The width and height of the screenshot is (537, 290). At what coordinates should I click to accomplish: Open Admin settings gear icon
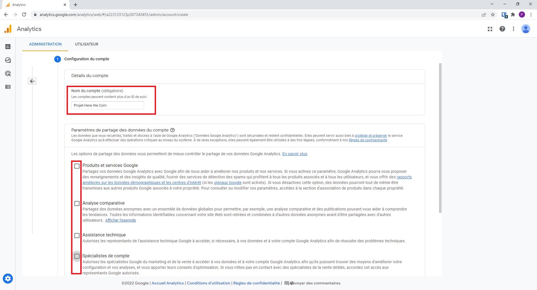[x=8, y=279]
